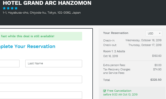Click the second blue star rating icon
This screenshot has height=99, width=166.
click(x=8, y=8)
